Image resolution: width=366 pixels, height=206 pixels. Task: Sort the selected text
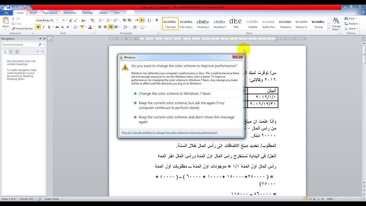pos(149,20)
